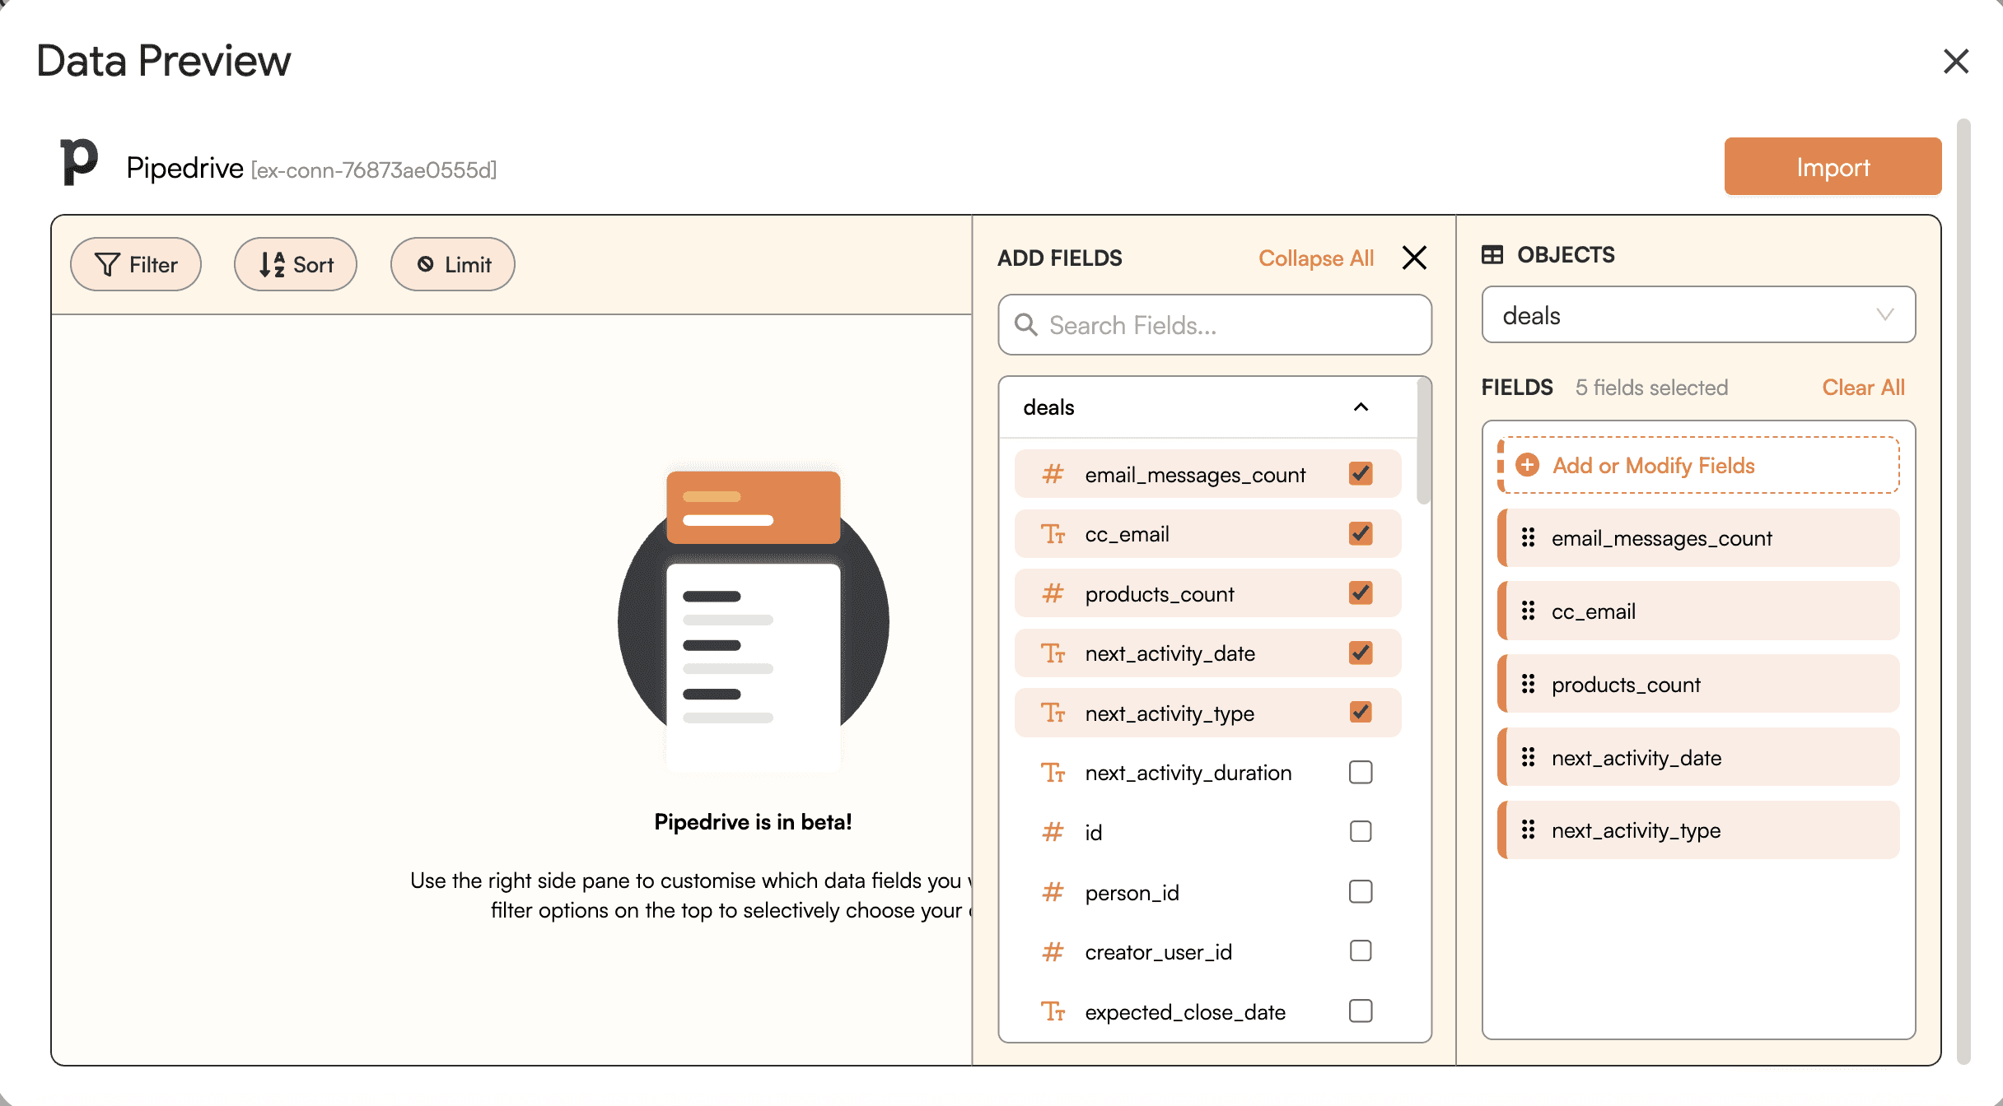Uncheck the email_messages_count field

pyautogui.click(x=1361, y=474)
